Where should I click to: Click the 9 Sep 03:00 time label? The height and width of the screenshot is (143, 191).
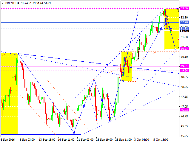(x=27, y=140)
